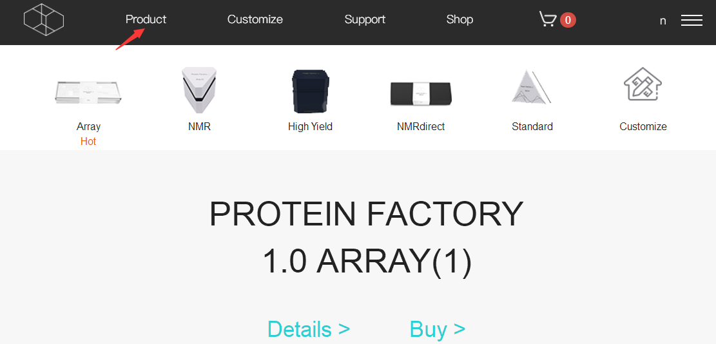Select the NMRdirect product image
Image resolution: width=716 pixels, height=344 pixels.
[x=421, y=93]
